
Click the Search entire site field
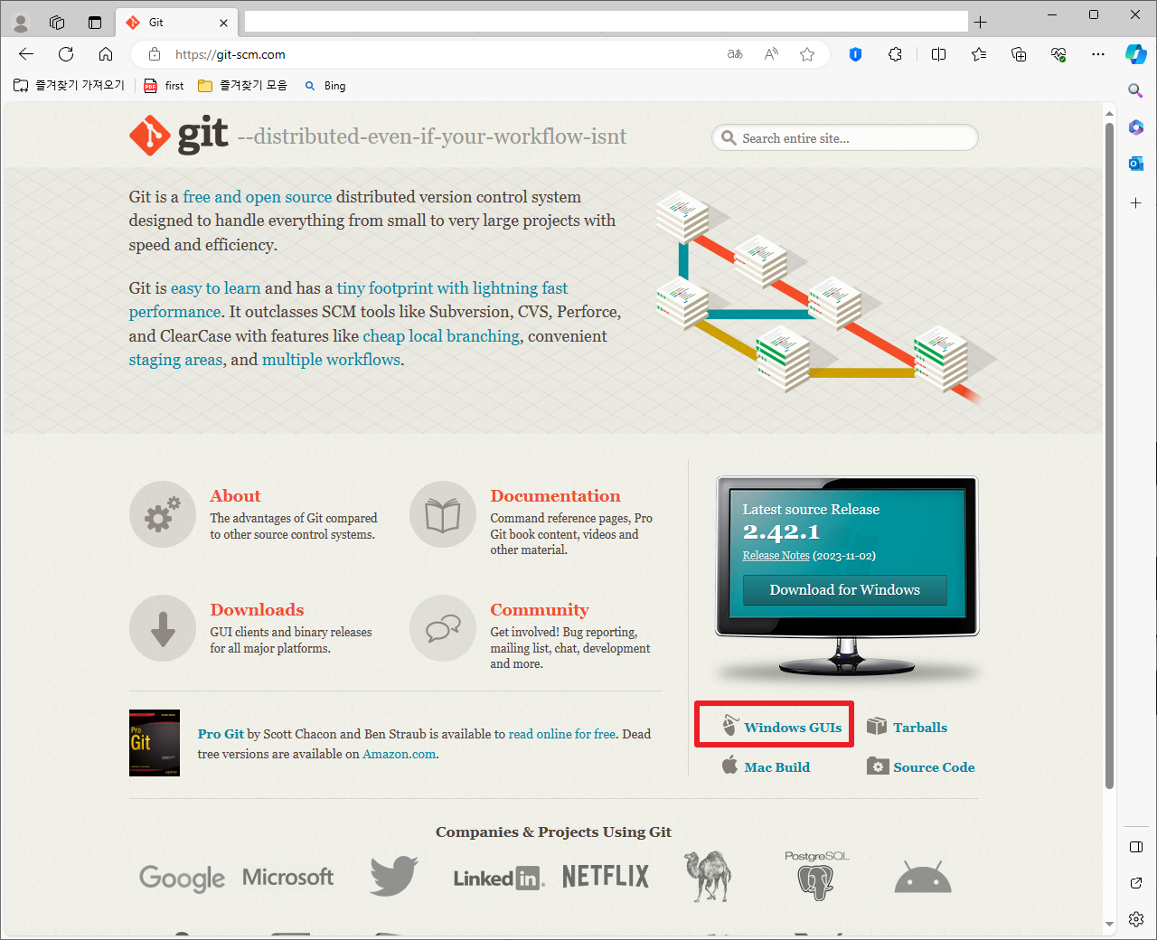click(845, 138)
